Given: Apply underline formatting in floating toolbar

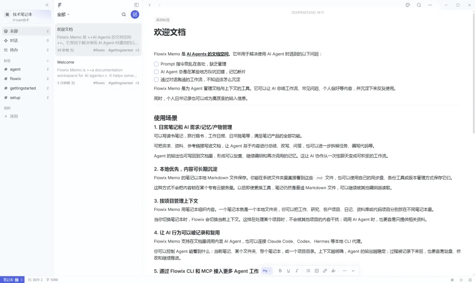Looking at the screenshot, I should coord(289,271).
